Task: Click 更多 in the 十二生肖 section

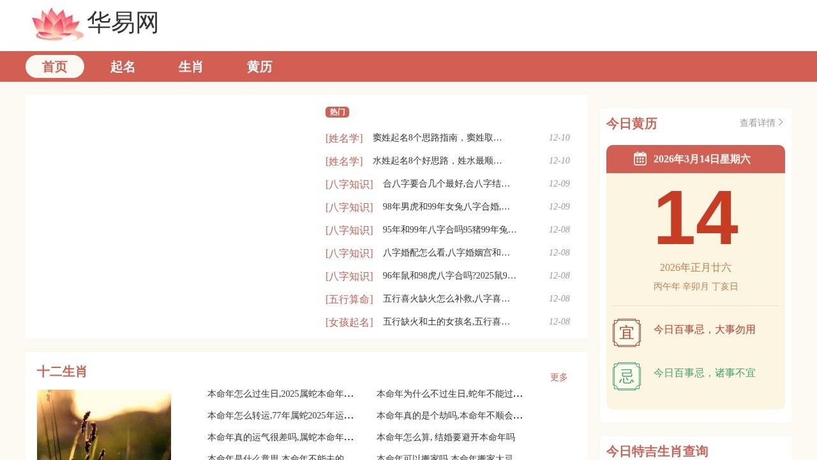Action: (x=558, y=377)
